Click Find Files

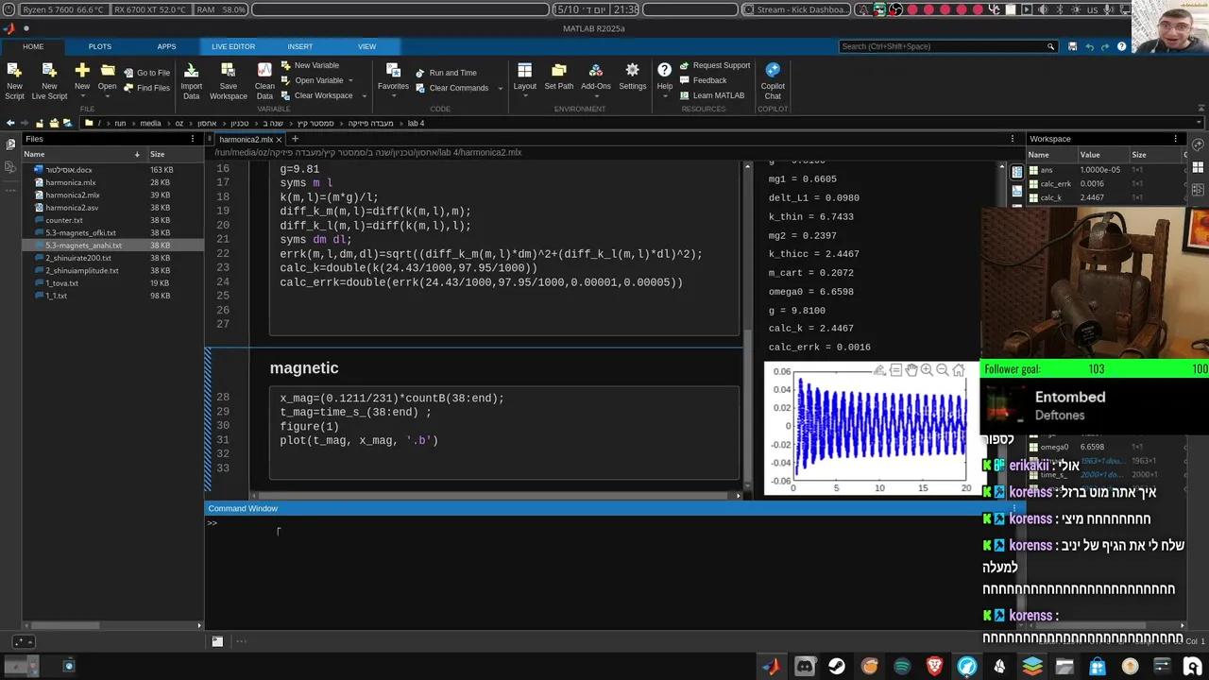[146, 88]
